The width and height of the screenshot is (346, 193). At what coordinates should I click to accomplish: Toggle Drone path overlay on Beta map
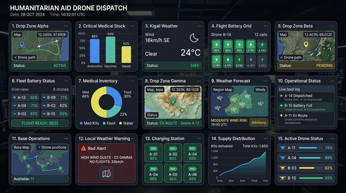[291, 57]
